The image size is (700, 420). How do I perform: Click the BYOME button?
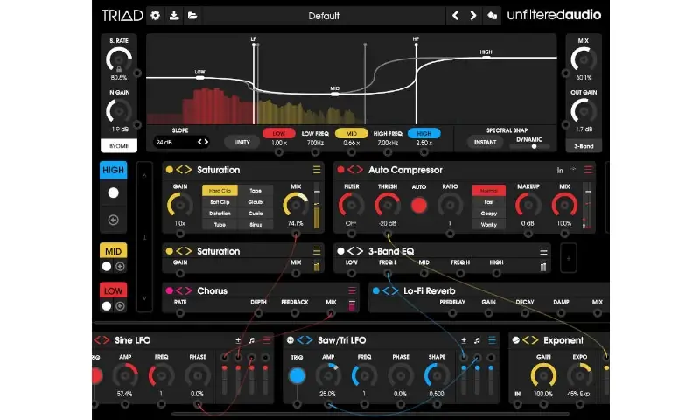click(x=119, y=146)
